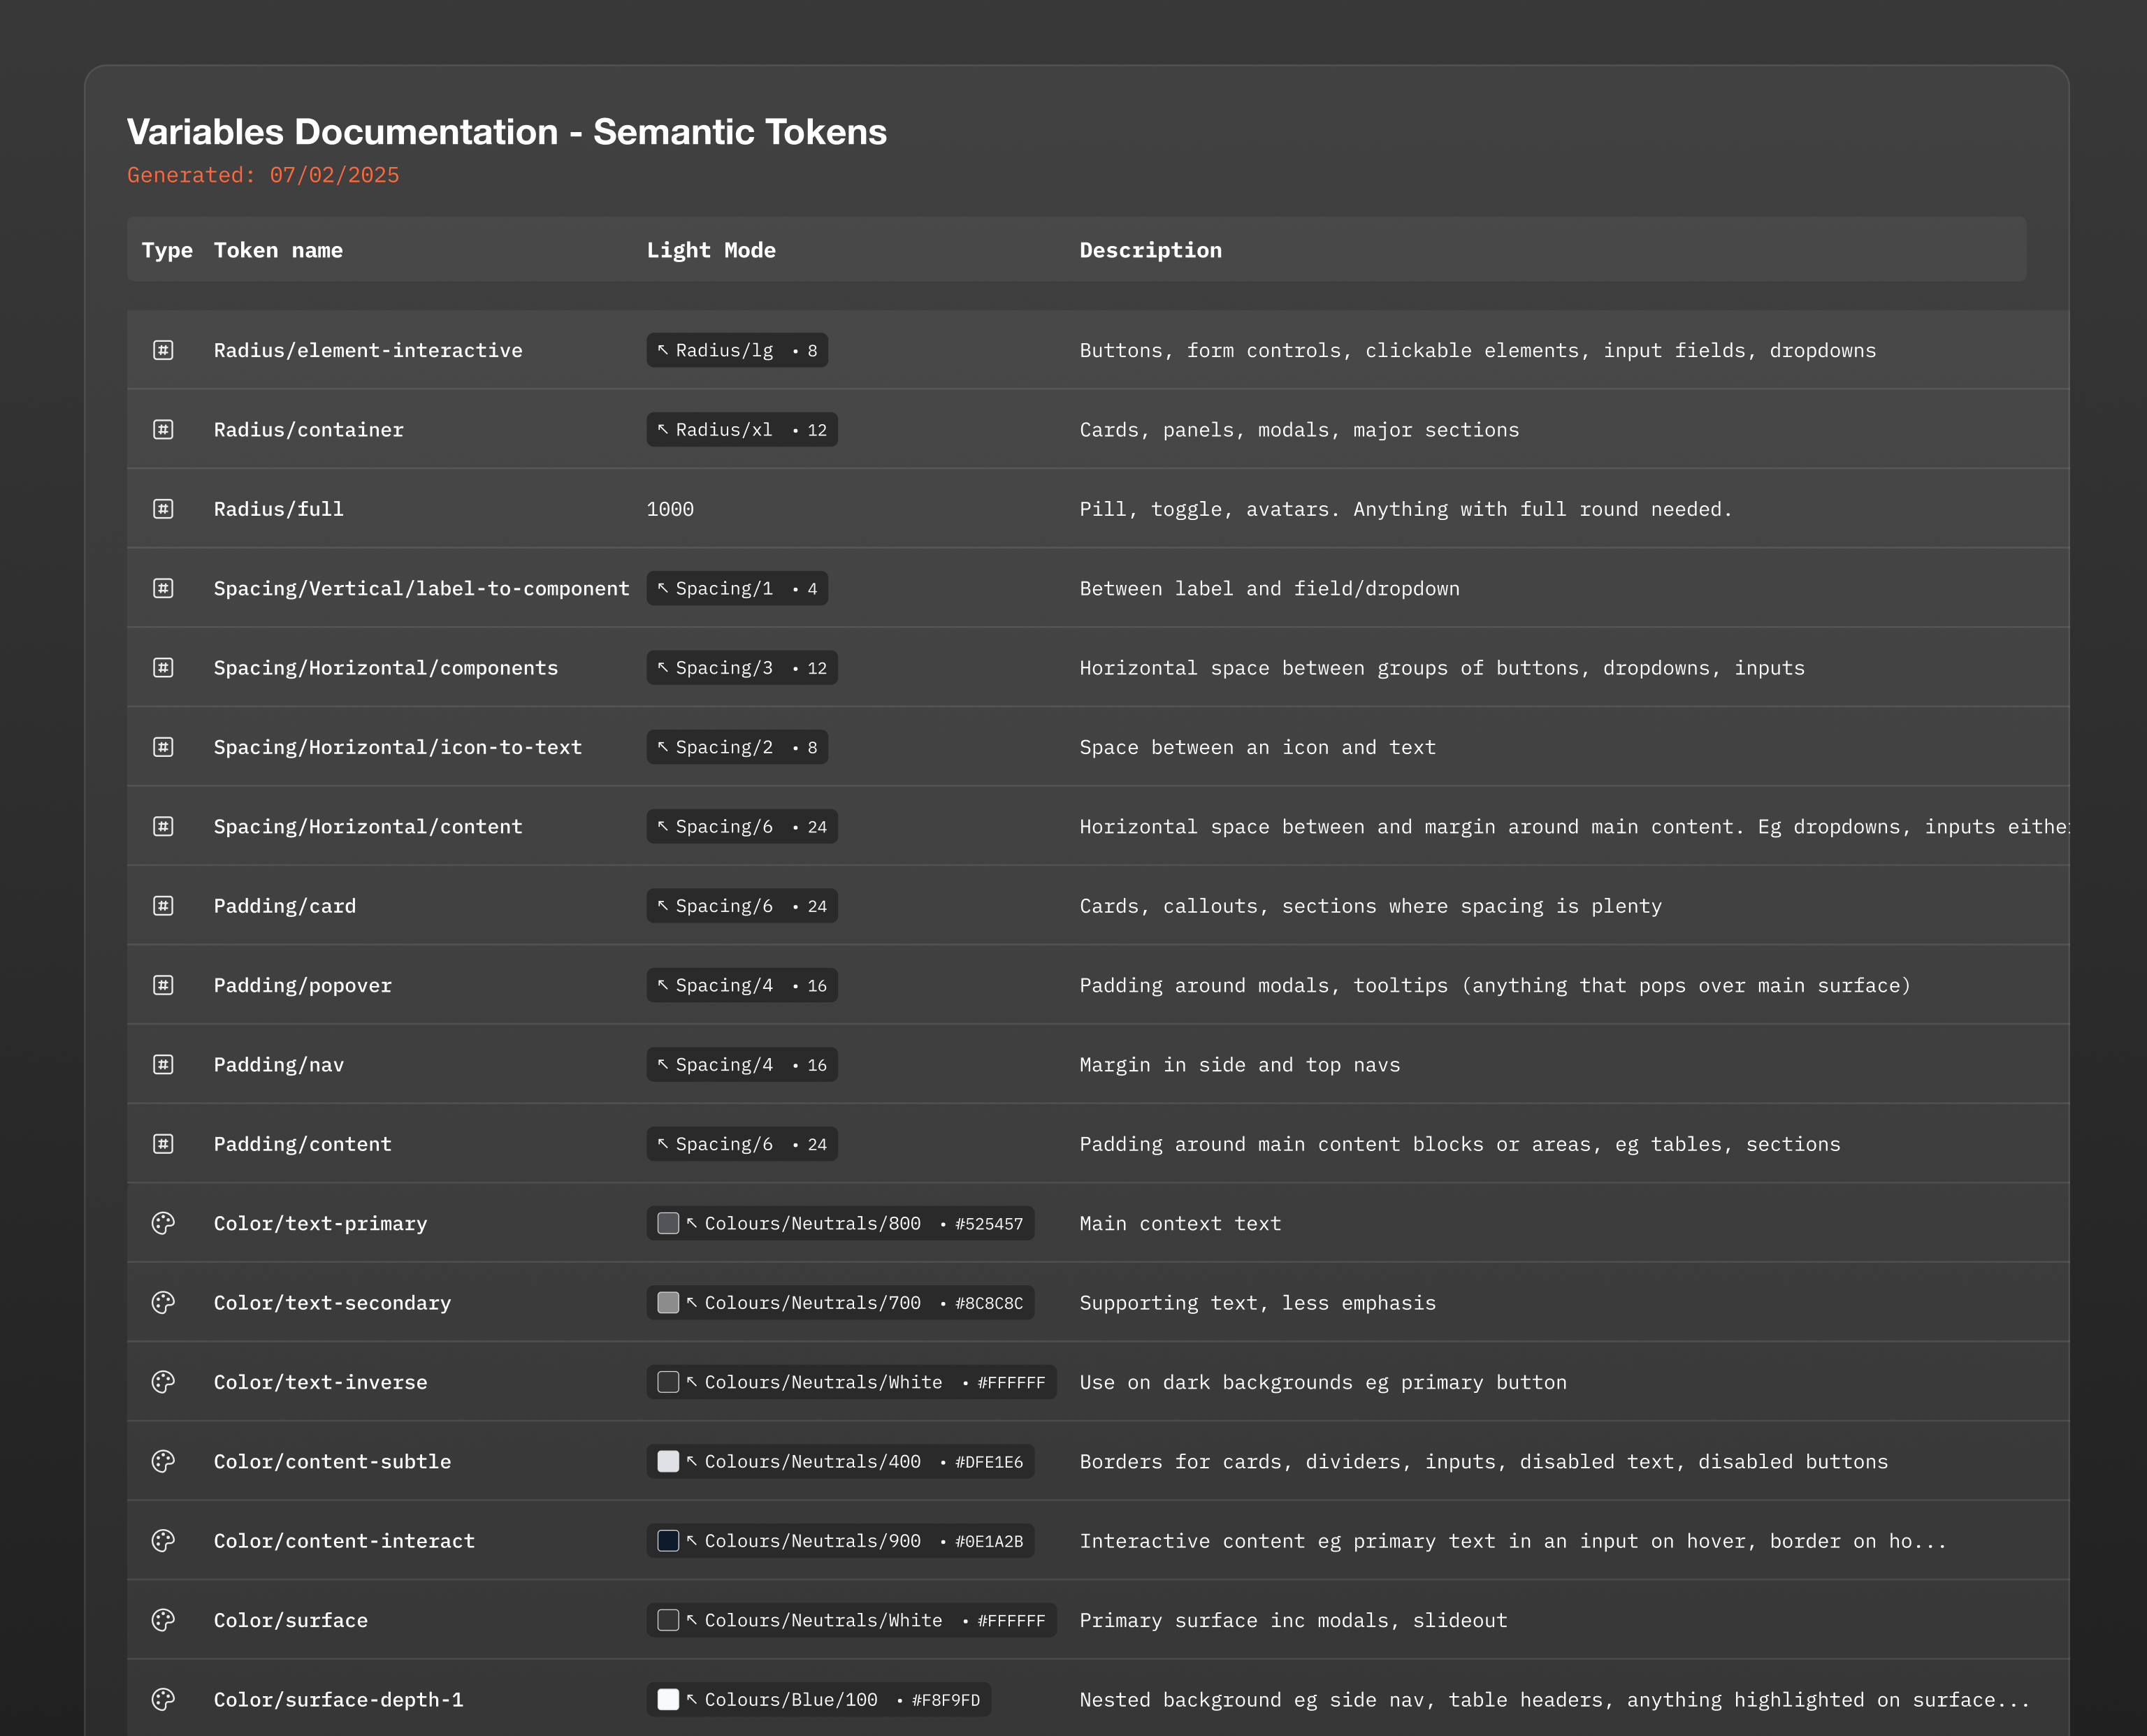Click number type icon beside Padding/card

point(163,906)
